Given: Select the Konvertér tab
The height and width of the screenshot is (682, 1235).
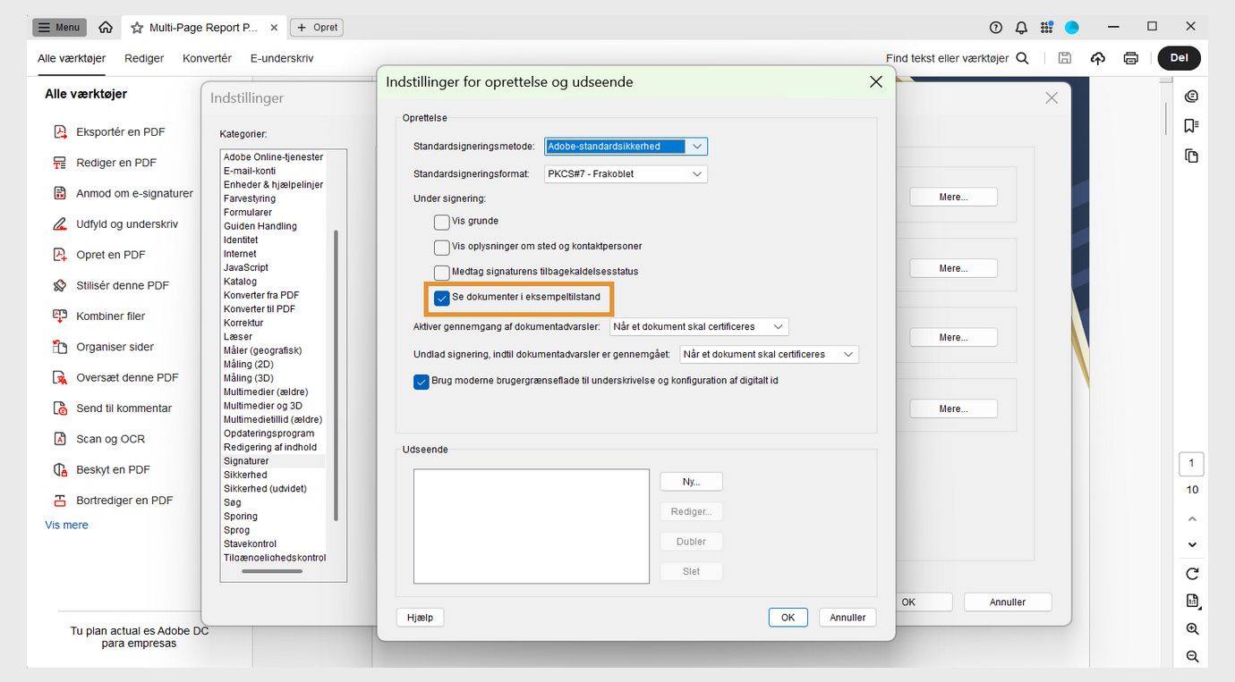Looking at the screenshot, I should (207, 58).
